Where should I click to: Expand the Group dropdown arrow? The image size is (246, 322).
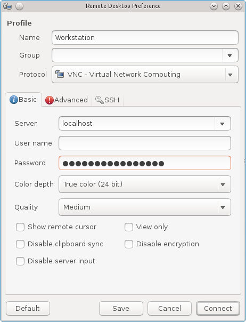pos(230,55)
